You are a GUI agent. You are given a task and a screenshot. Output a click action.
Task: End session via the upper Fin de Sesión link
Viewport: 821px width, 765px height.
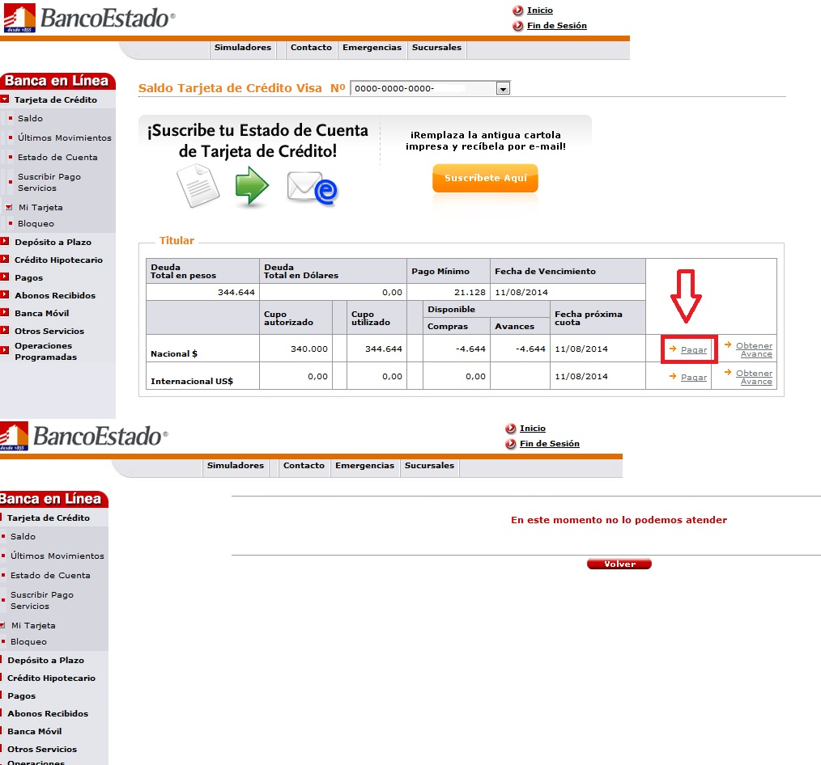coord(556,26)
